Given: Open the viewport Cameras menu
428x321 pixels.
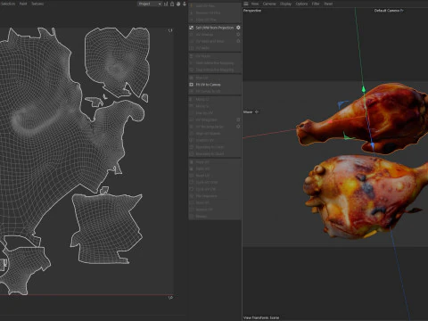Looking at the screenshot, I should (269, 4).
